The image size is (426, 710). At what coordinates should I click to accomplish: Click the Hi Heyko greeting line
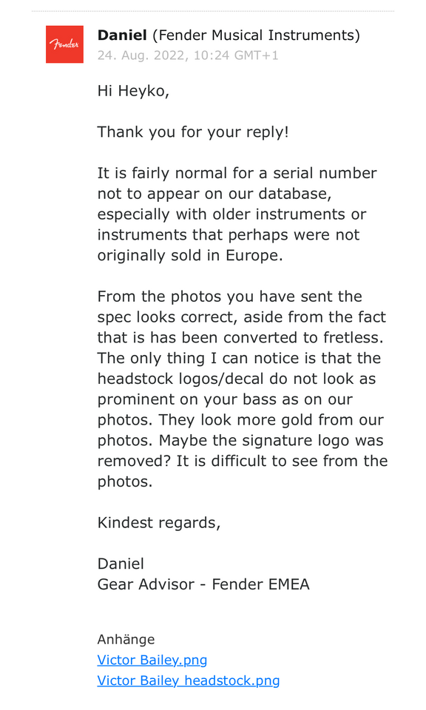133,91
